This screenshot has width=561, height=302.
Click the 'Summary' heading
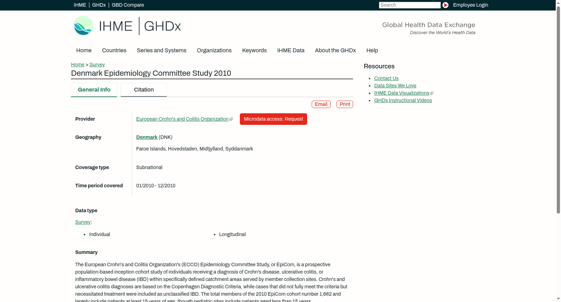pos(86,252)
